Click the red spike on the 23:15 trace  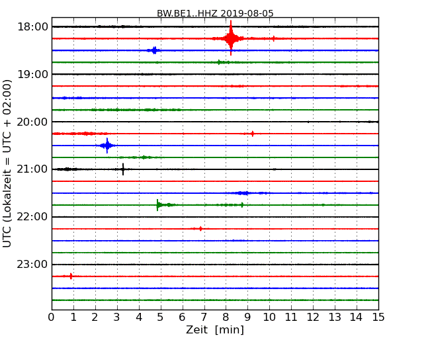(71, 276)
